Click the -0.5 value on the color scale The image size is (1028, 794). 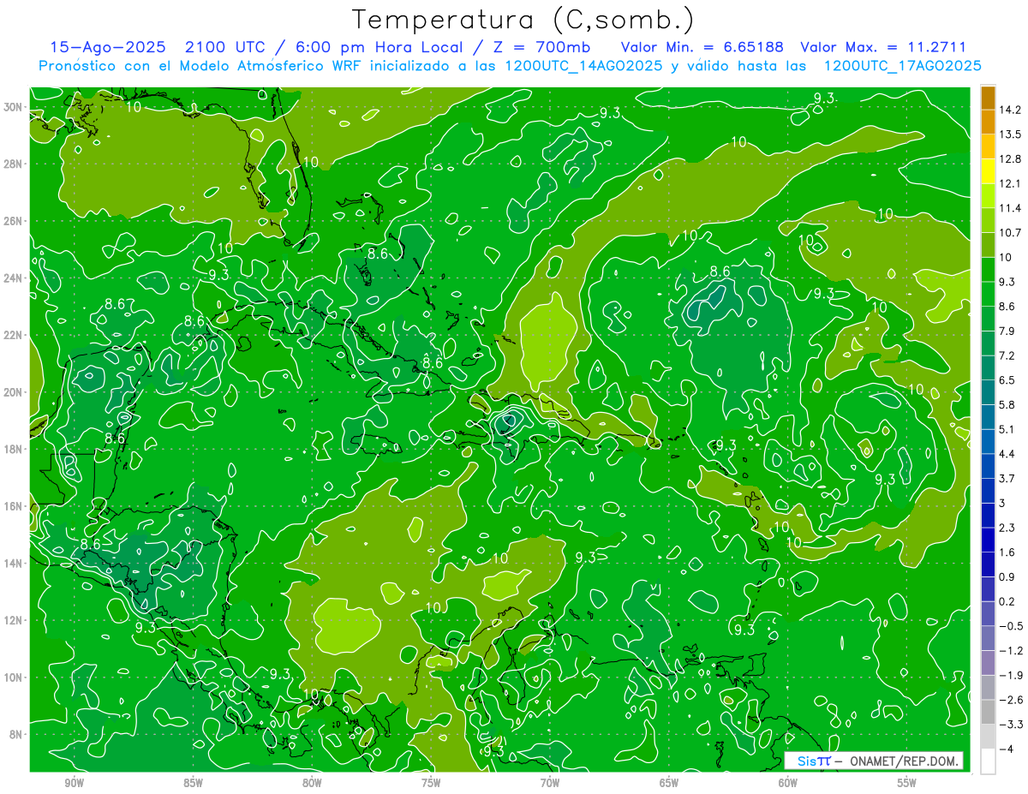click(x=1010, y=626)
